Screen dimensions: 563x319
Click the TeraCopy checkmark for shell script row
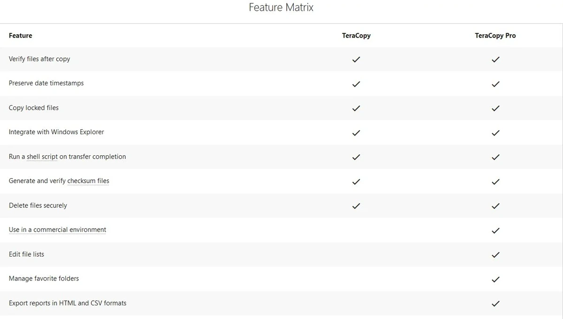pyautogui.click(x=356, y=157)
